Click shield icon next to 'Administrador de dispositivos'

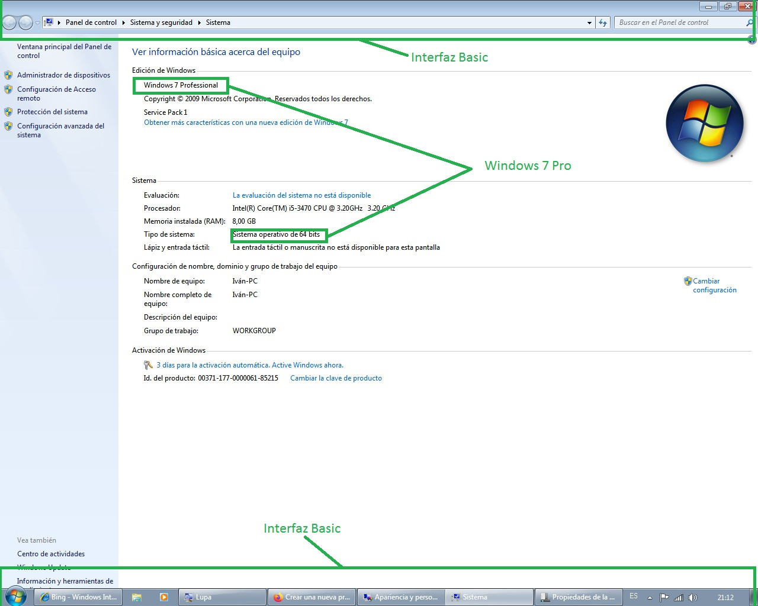click(8, 75)
